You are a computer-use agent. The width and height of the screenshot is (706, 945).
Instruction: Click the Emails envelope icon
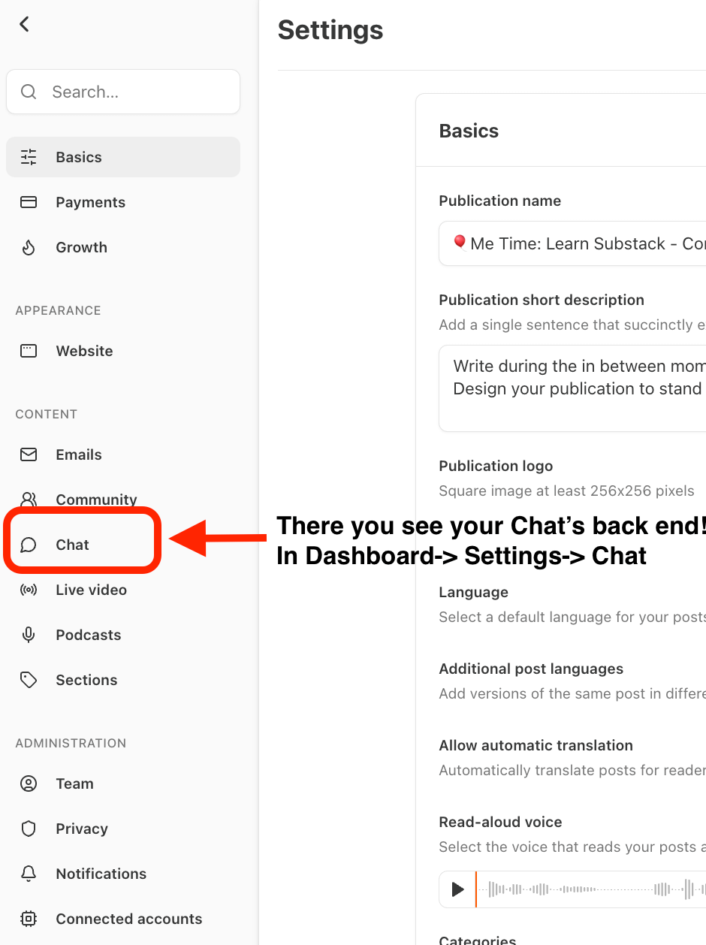(29, 454)
